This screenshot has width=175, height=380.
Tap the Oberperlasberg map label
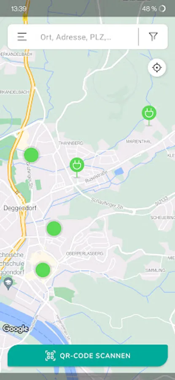pyautogui.click(x=85, y=253)
